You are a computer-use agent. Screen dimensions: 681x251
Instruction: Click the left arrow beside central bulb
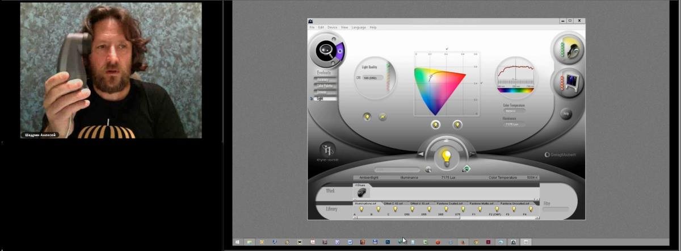[x=421, y=154]
